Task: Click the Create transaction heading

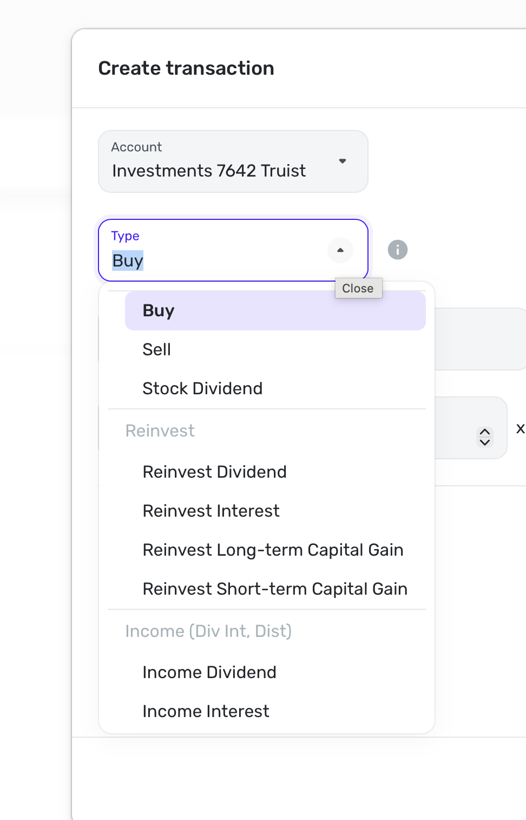Action: (186, 68)
